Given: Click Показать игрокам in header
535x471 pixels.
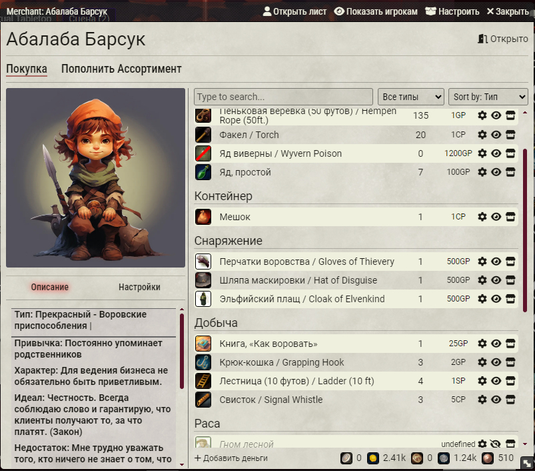Looking at the screenshot, I should [x=376, y=11].
